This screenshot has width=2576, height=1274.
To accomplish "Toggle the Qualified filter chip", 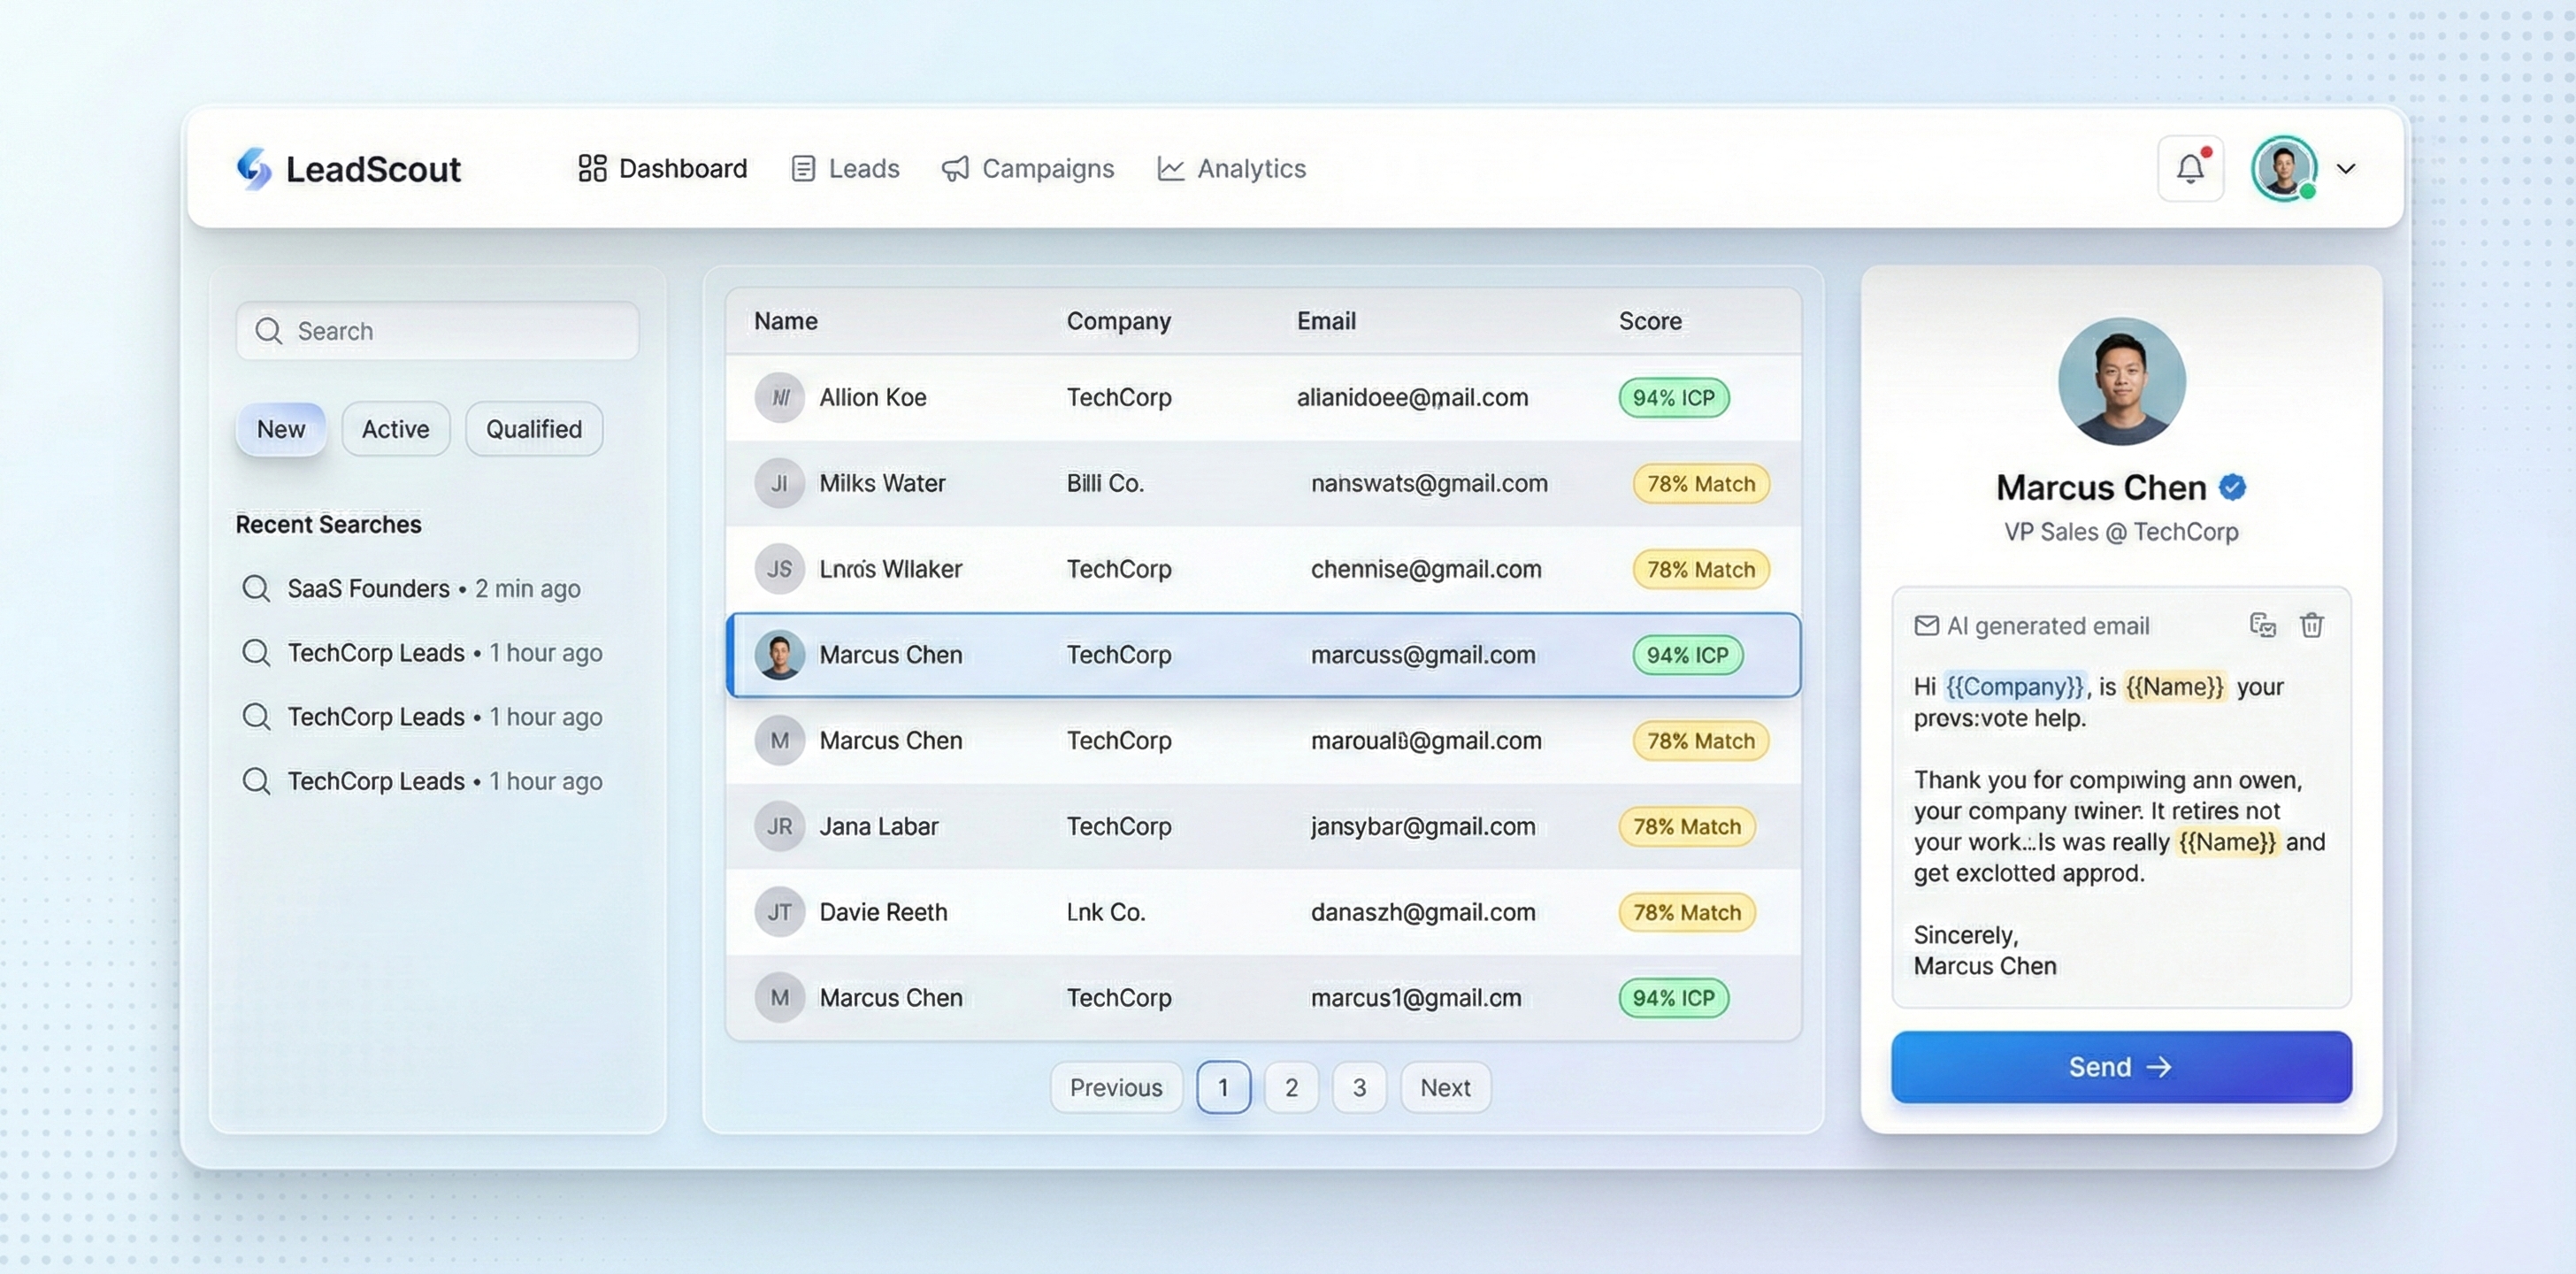I will (x=533, y=429).
